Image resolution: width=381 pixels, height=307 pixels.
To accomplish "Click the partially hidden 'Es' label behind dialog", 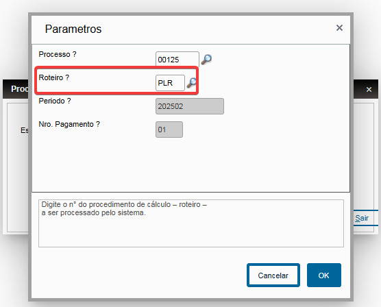I will 25,130.
